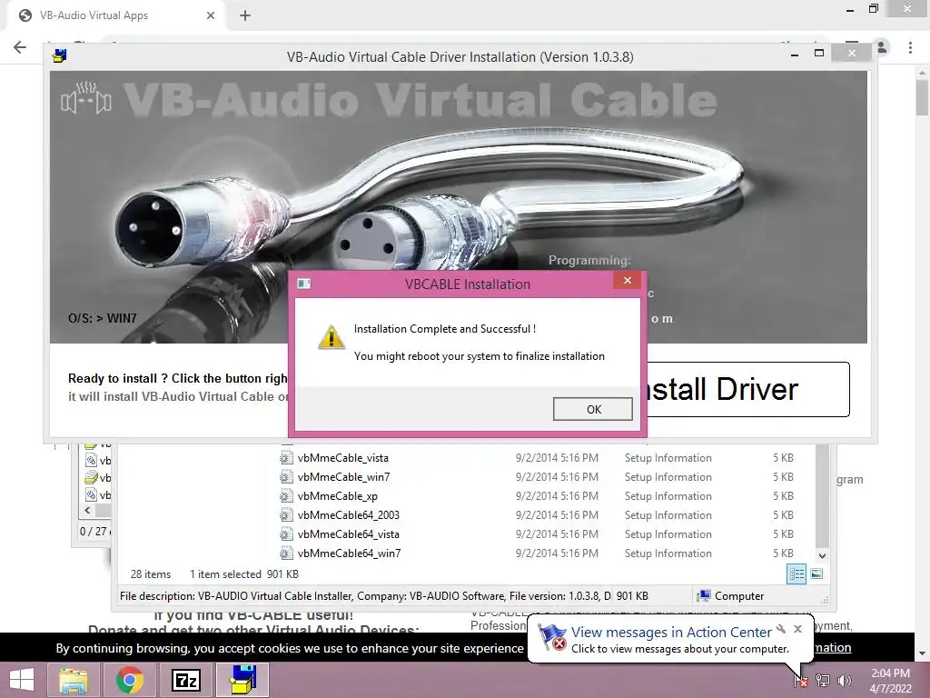Screen dimensions: 930x698
Task: Click the Explorer file list vertical scrollbar
Action: [x=822, y=496]
